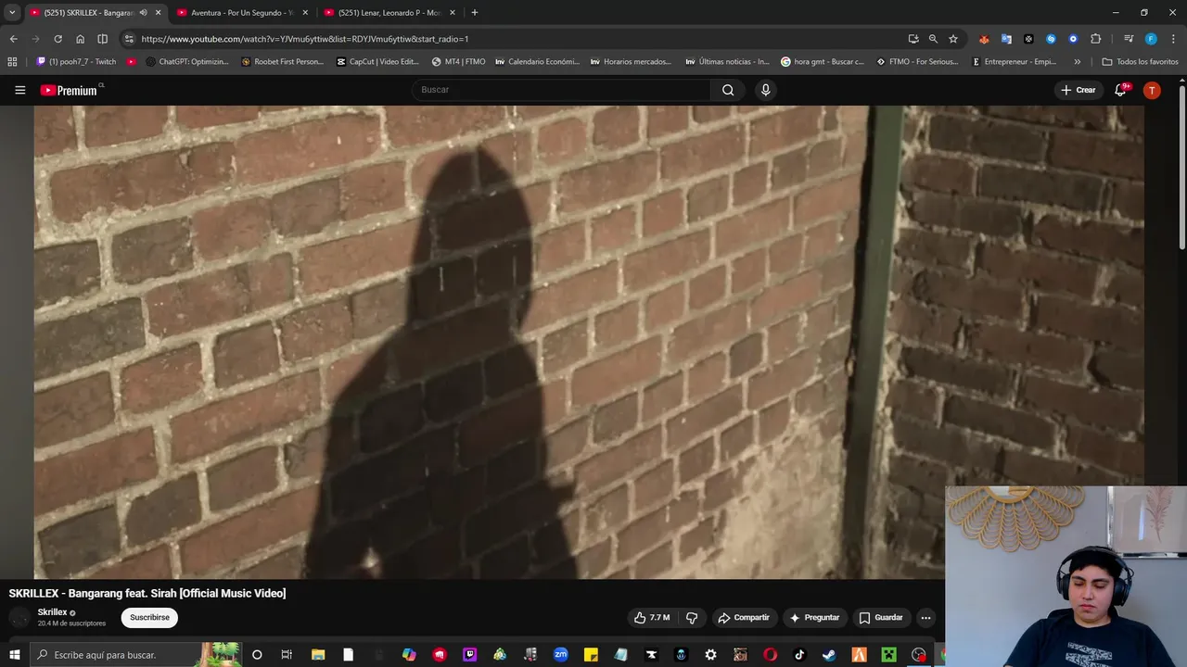Screen dimensions: 1187x667
Task: Switch to Aventura - Por Un Segundo tab
Action: point(241,13)
